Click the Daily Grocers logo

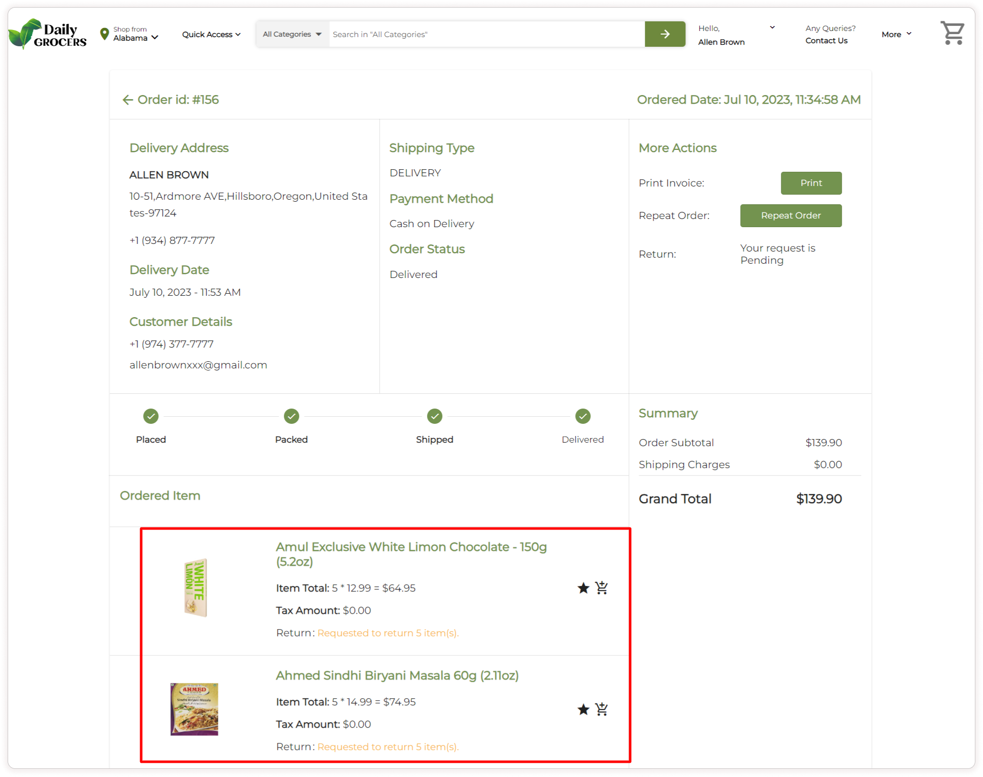click(x=48, y=34)
